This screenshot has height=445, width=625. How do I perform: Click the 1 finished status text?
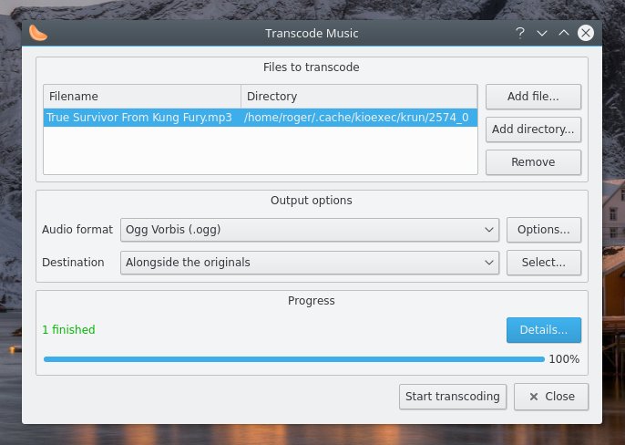tap(68, 330)
